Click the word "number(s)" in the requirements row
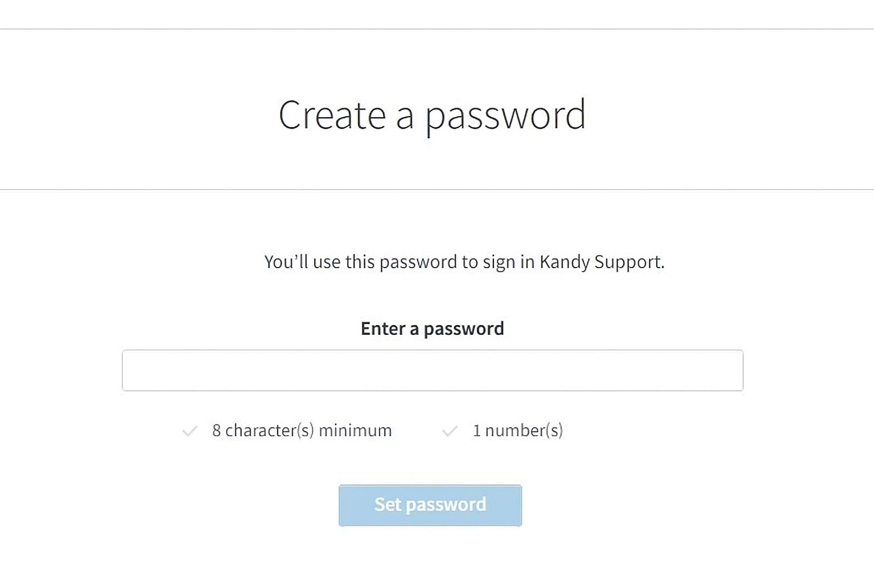 coord(524,430)
